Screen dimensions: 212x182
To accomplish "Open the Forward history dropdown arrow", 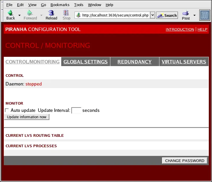I will [x=41, y=15].
